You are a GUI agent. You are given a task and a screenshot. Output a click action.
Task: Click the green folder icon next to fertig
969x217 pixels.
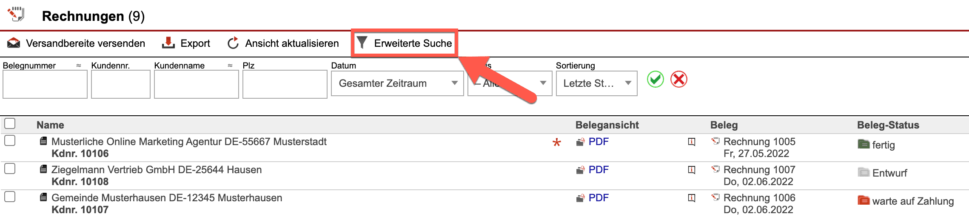[x=864, y=144]
